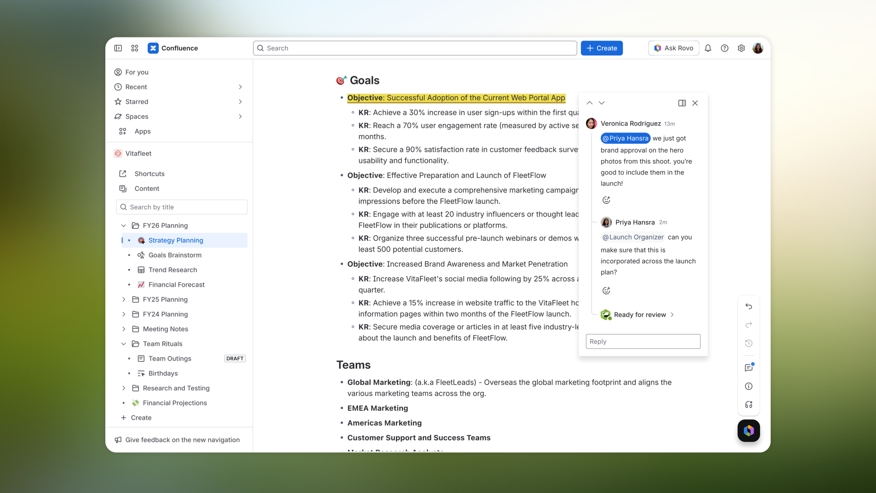Screen dimensions: 876x493
Task: Click the redo arrow icon
Action: (748, 325)
